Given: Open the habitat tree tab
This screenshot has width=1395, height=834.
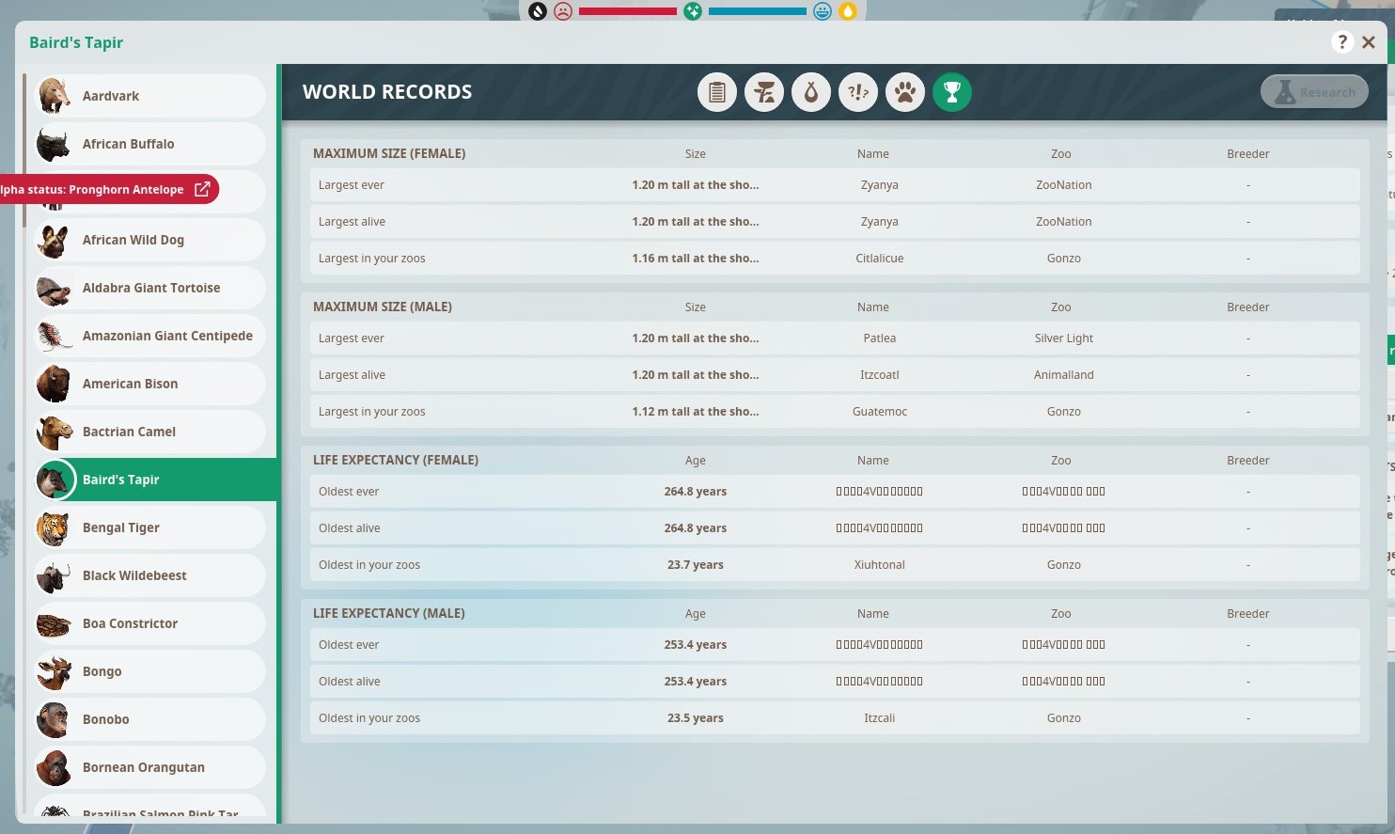Looking at the screenshot, I should click(764, 92).
